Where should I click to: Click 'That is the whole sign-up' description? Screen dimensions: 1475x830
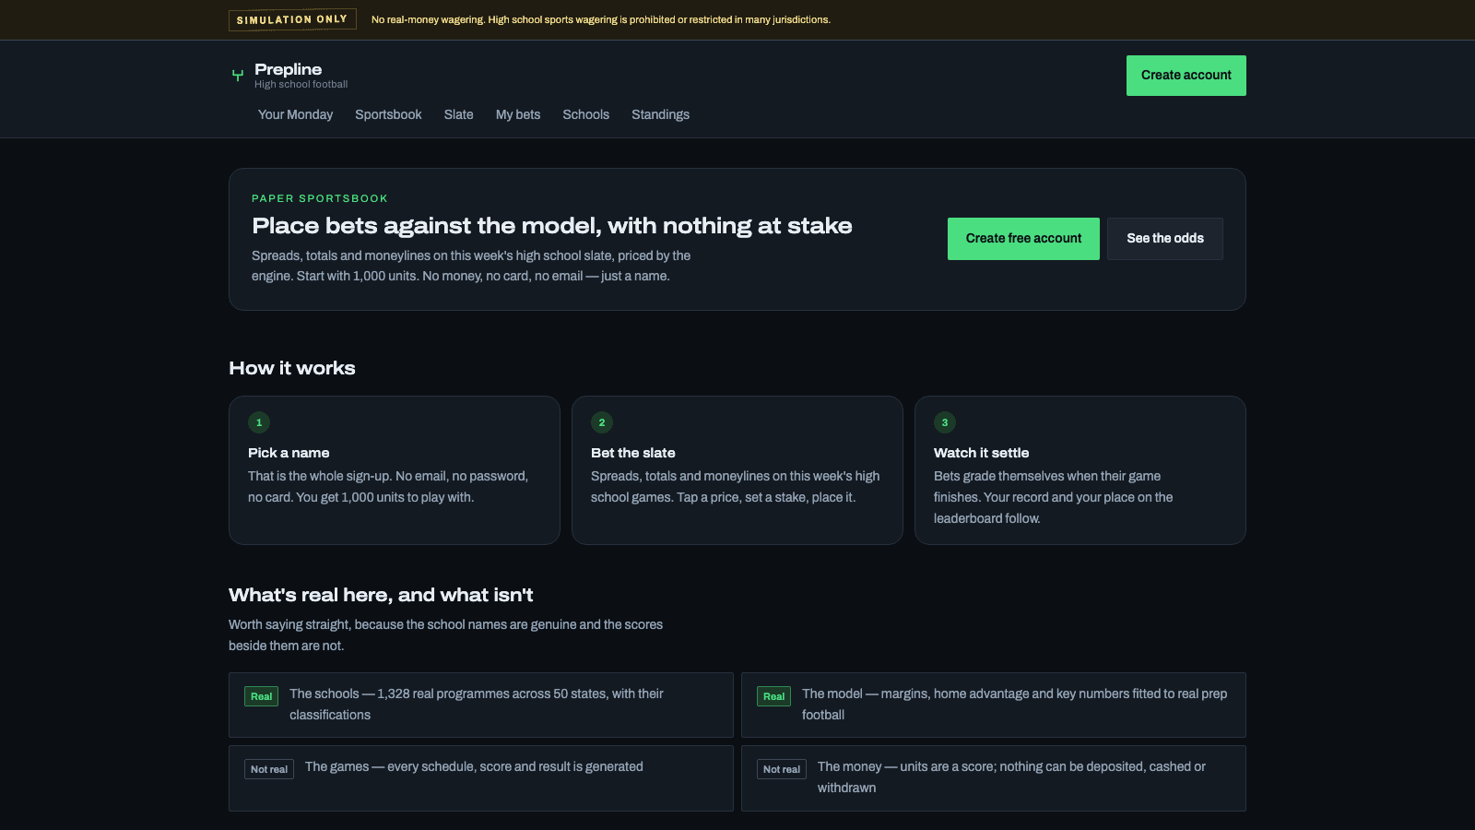pos(388,487)
